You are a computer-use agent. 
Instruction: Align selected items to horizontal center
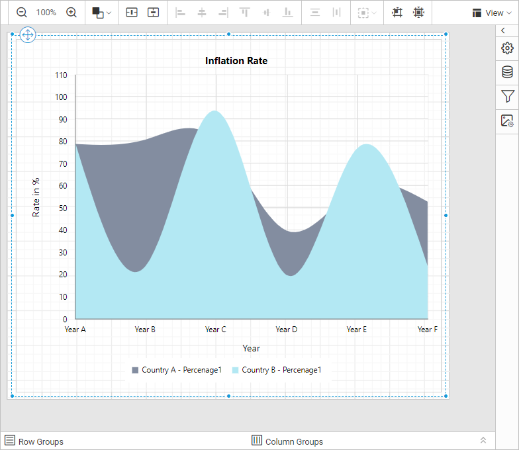pyautogui.click(x=201, y=13)
